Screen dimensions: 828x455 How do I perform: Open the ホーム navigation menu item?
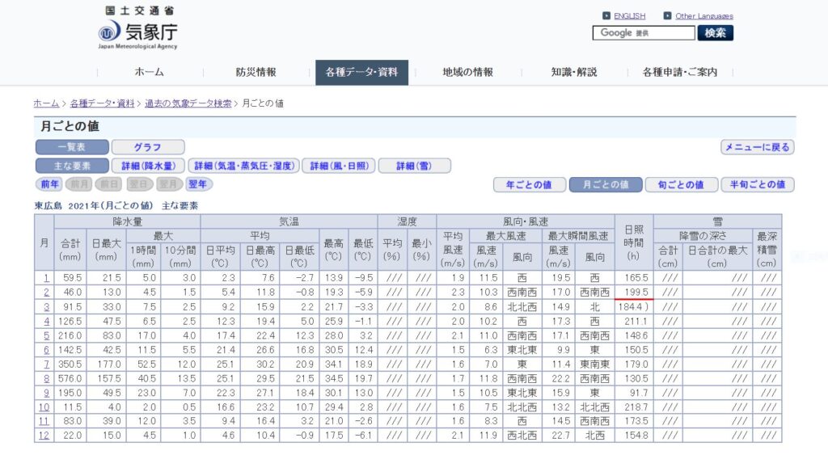pyautogui.click(x=149, y=72)
